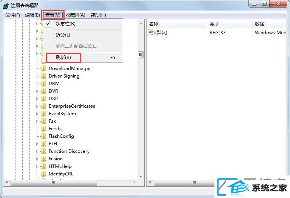The image size is (290, 198).
Task: Expand the EnterpriseCertificates key triangle
Action: (37, 106)
